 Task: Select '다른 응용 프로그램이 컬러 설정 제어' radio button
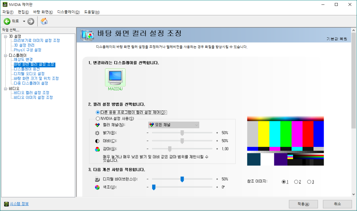(98, 112)
